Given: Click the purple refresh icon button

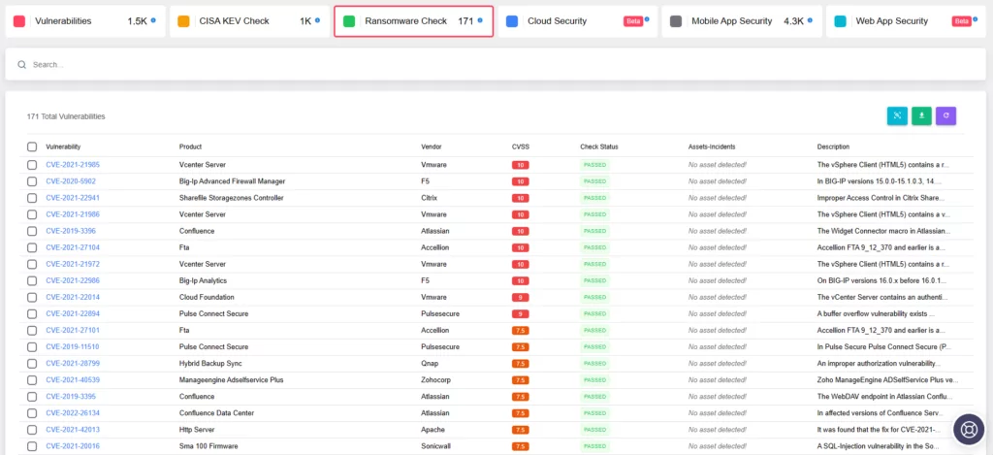Looking at the screenshot, I should [x=945, y=115].
